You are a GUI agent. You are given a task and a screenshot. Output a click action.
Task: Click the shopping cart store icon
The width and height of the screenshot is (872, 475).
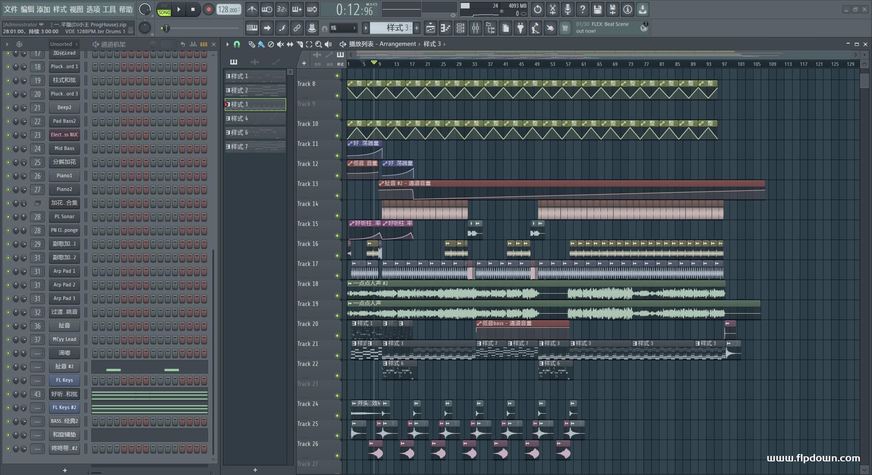(565, 28)
